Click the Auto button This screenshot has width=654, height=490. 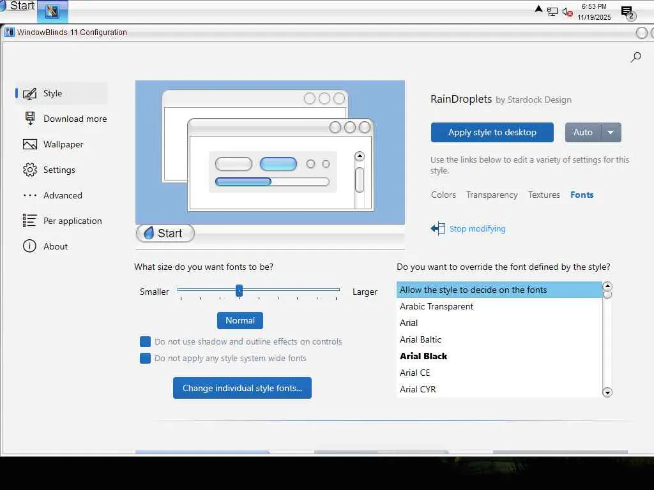(x=582, y=133)
